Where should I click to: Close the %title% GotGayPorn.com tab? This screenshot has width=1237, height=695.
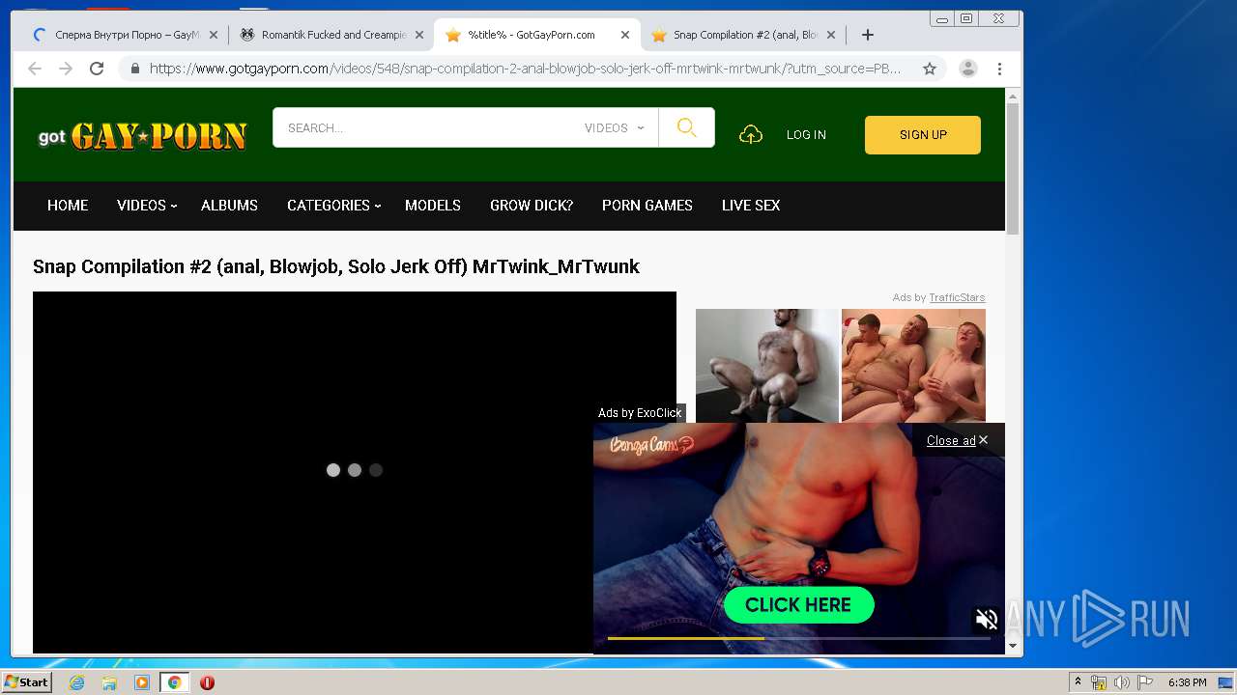pos(625,35)
